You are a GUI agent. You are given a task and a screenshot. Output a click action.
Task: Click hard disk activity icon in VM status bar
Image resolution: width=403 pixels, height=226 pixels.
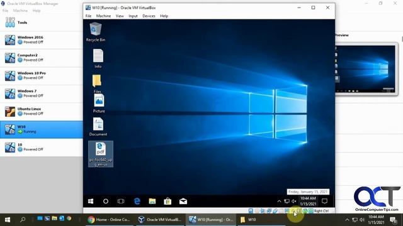251,211
